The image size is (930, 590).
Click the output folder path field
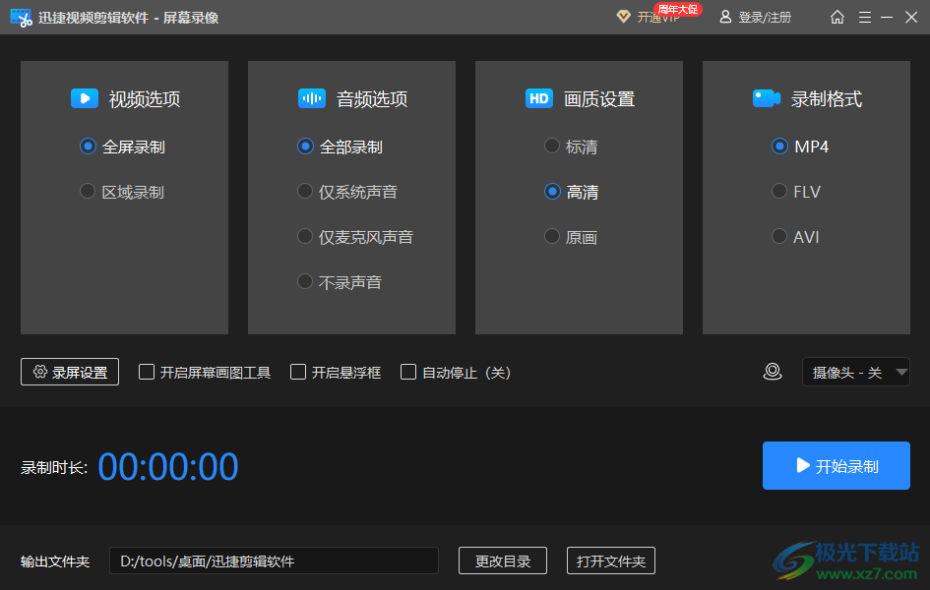274,560
